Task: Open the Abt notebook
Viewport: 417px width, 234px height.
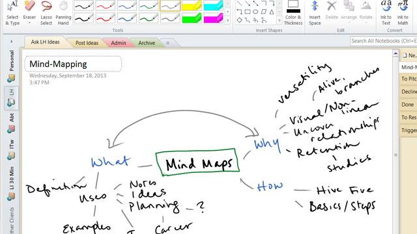Action: pos(11,123)
